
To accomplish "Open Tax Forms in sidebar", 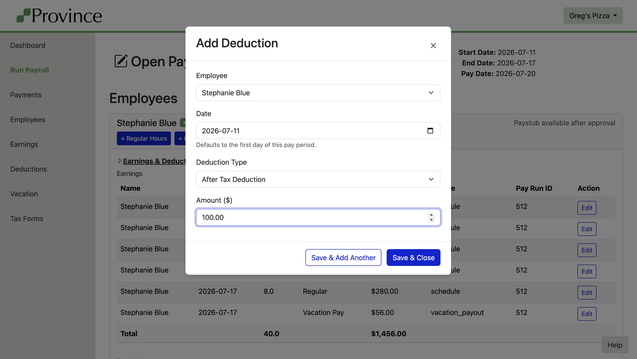I will tap(27, 219).
